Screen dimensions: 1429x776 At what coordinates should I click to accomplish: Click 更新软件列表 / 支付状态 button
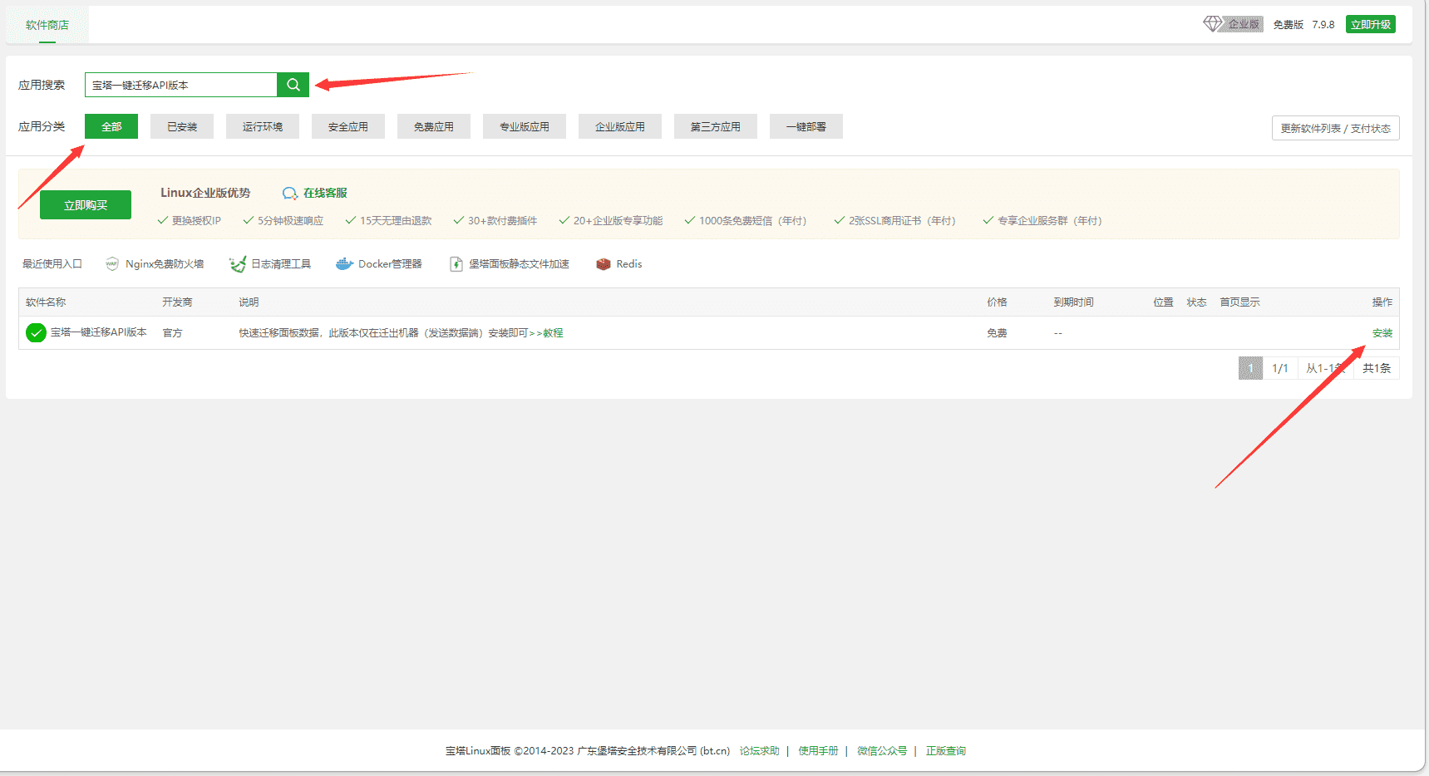coord(1336,128)
